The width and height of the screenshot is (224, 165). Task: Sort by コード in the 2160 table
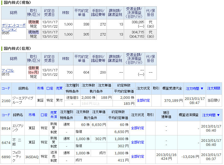coord(6,88)
